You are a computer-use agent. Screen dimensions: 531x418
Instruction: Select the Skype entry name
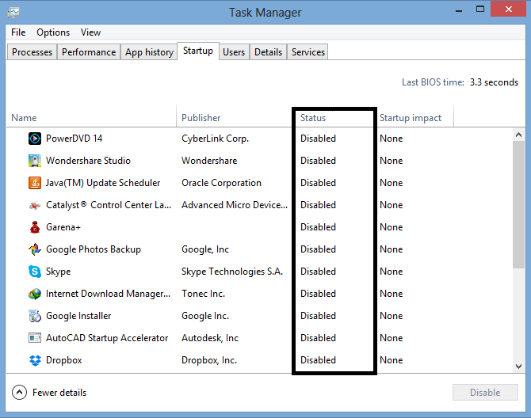coord(58,272)
